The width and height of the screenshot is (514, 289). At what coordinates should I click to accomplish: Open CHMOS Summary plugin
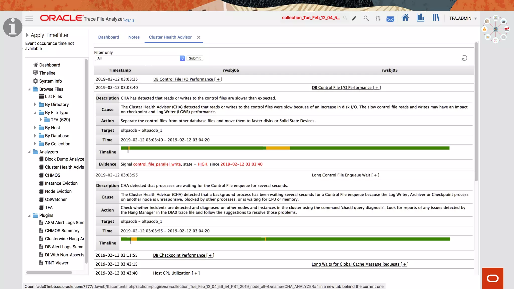62,231
